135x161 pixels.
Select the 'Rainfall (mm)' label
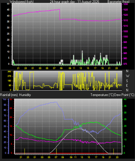pyautogui.click(x=9, y=95)
